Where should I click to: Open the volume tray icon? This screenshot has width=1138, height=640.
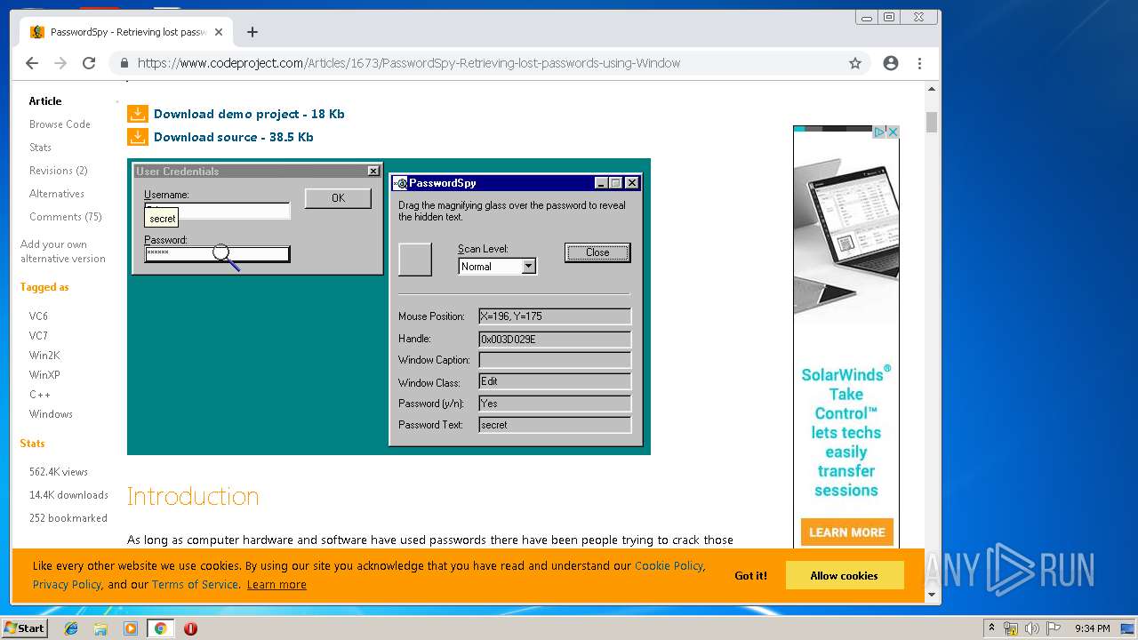tap(1032, 628)
